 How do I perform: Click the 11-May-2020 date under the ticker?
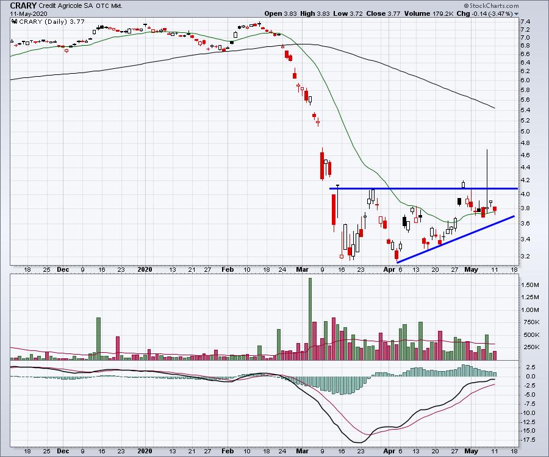point(29,13)
